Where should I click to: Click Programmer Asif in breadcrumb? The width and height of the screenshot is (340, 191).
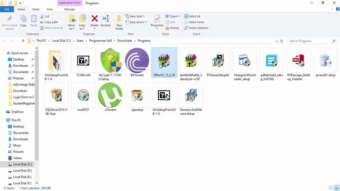coord(100,41)
